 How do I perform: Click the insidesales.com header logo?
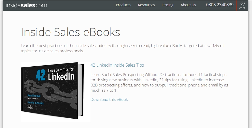pos(26,5)
